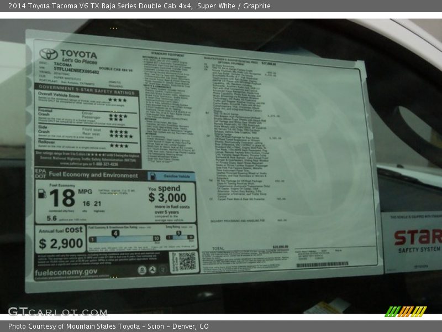The image size is (442, 332).
Task: Click the barcode at sticker bottom
Action: click(323, 265)
